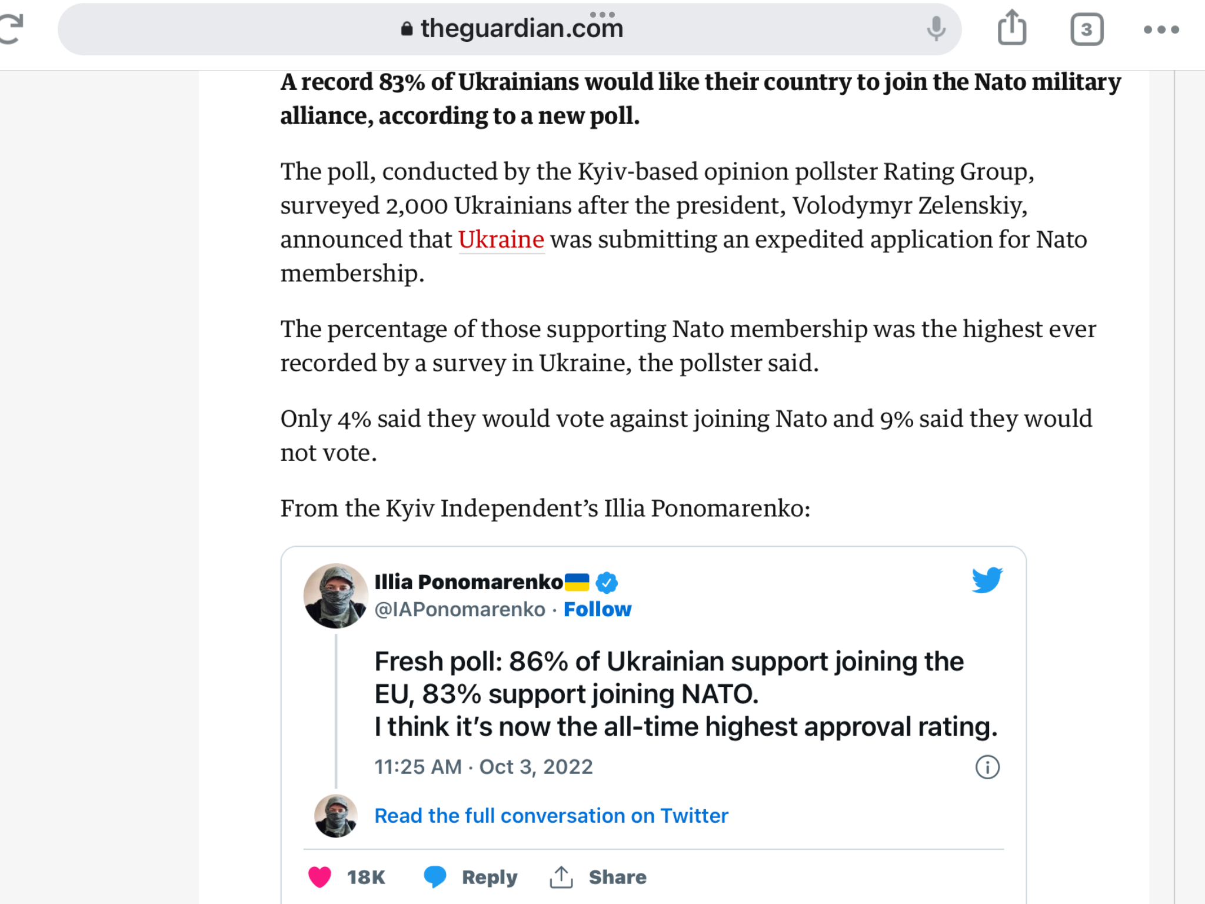Open the tweet timestamp Oct 3, 2022
The height and width of the screenshot is (904, 1205).
[484, 767]
